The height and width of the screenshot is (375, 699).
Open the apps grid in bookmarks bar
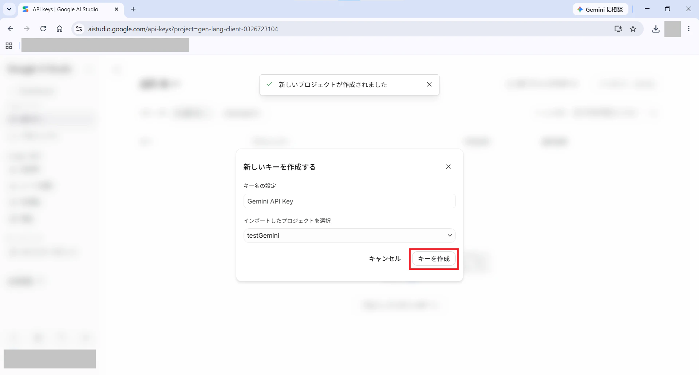click(9, 46)
